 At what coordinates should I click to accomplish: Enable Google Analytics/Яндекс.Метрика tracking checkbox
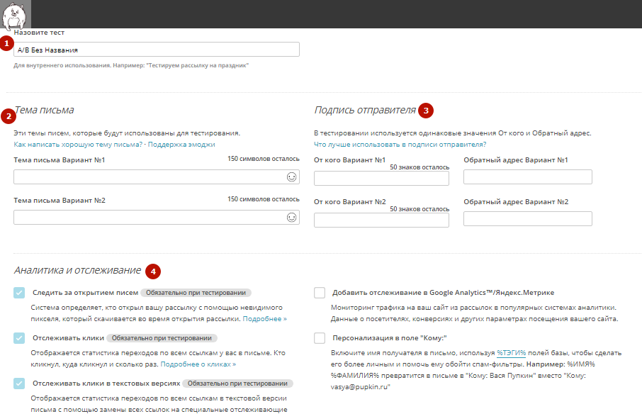pyautogui.click(x=320, y=293)
